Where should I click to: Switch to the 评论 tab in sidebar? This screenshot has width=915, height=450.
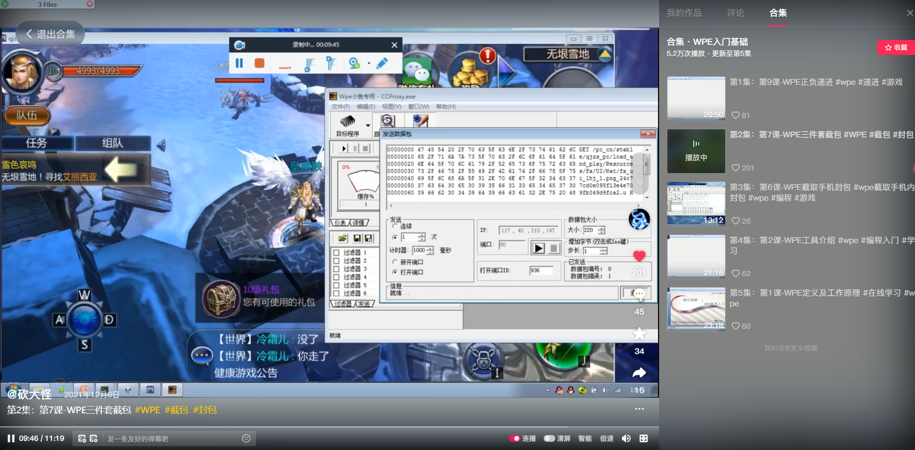coord(735,13)
